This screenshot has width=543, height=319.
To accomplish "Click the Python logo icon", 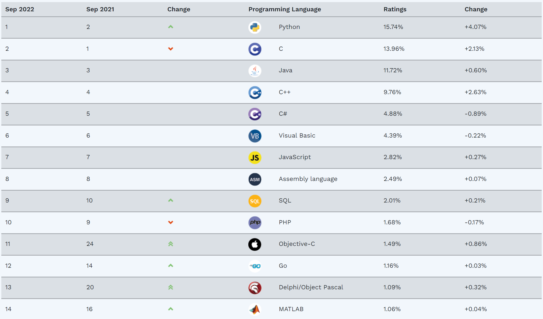I will point(255,27).
